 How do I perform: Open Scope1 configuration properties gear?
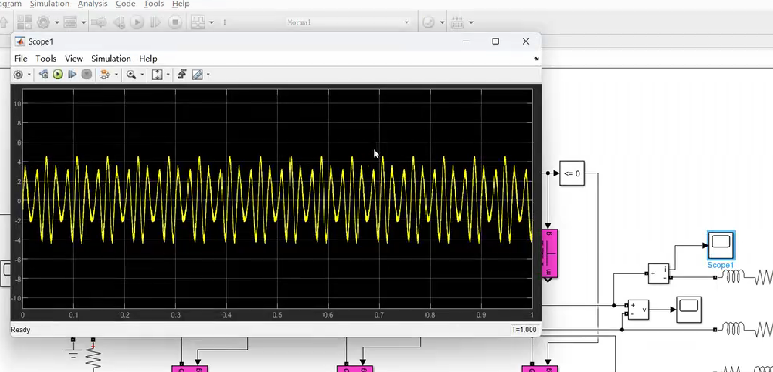click(18, 74)
